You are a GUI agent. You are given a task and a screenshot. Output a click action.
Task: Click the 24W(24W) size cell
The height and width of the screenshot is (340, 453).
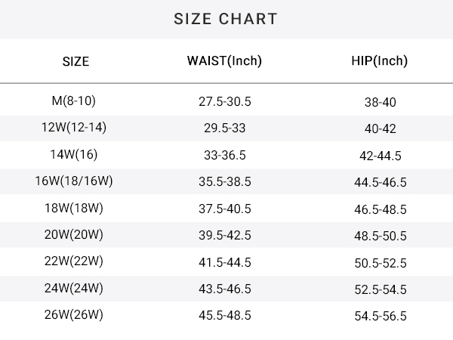74,289
